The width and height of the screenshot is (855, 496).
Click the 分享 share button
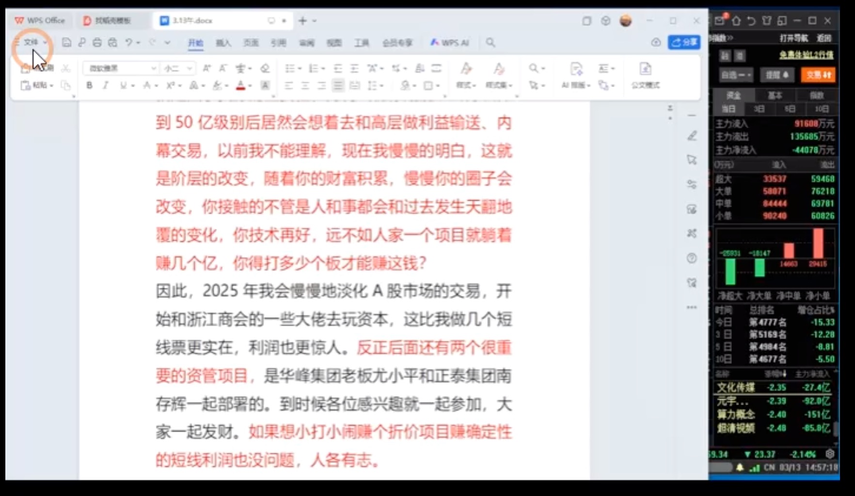click(x=684, y=43)
